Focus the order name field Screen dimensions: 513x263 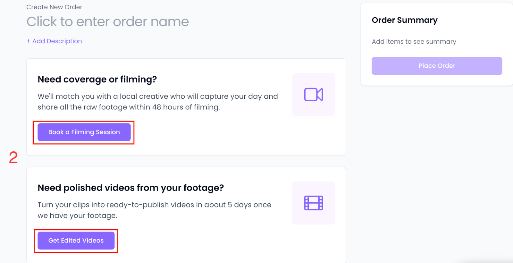pyautogui.click(x=108, y=22)
